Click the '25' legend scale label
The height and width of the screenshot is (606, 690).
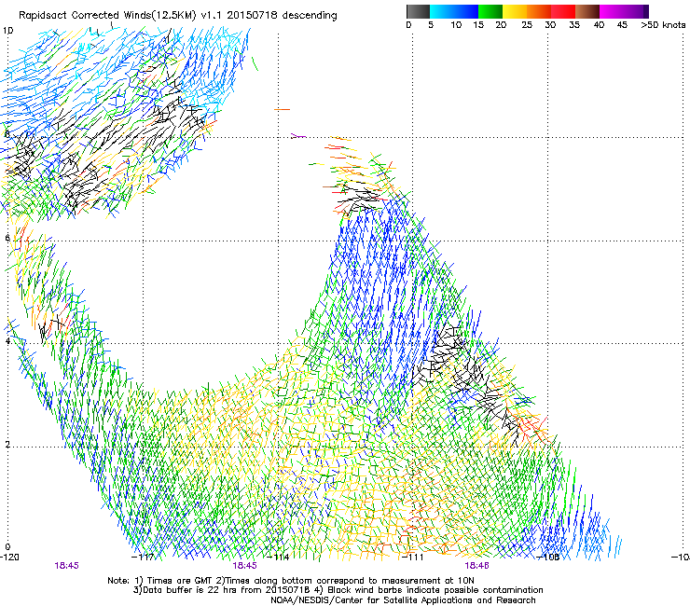[527, 25]
